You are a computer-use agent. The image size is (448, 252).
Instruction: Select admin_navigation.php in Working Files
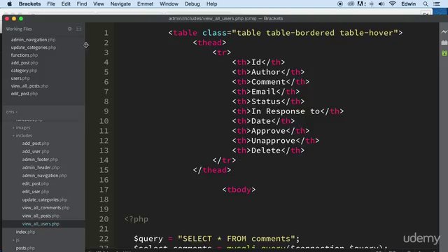tap(33, 40)
